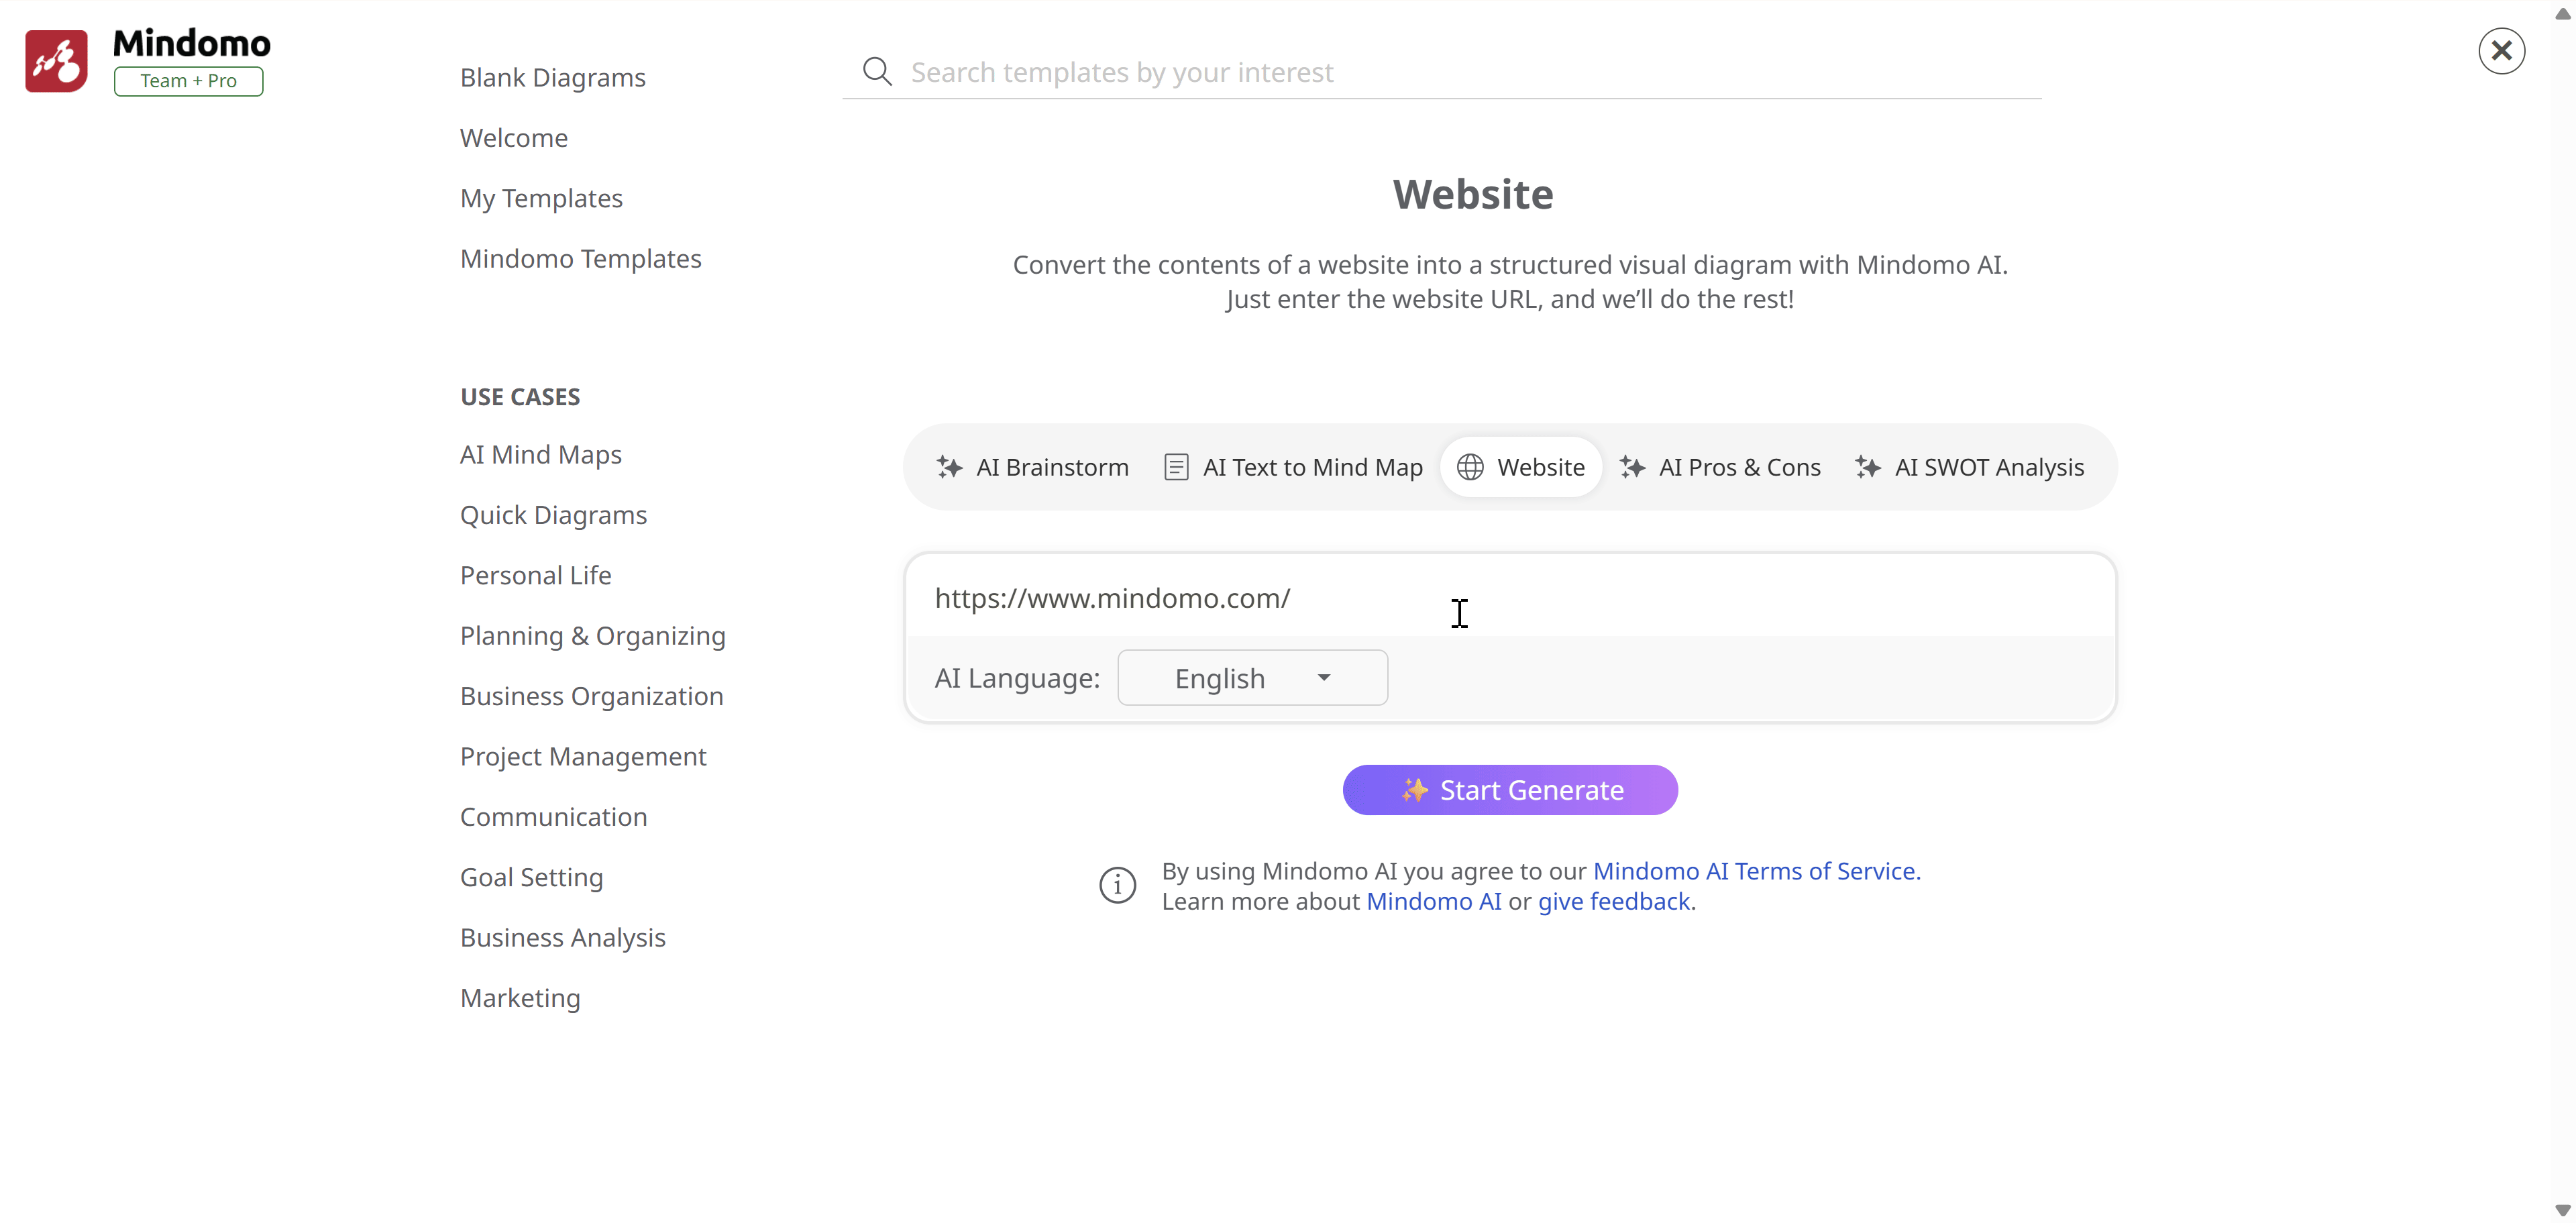This screenshot has width=2576, height=1223.
Task: Click the Mindomo logo icon
Action: coord(56,61)
